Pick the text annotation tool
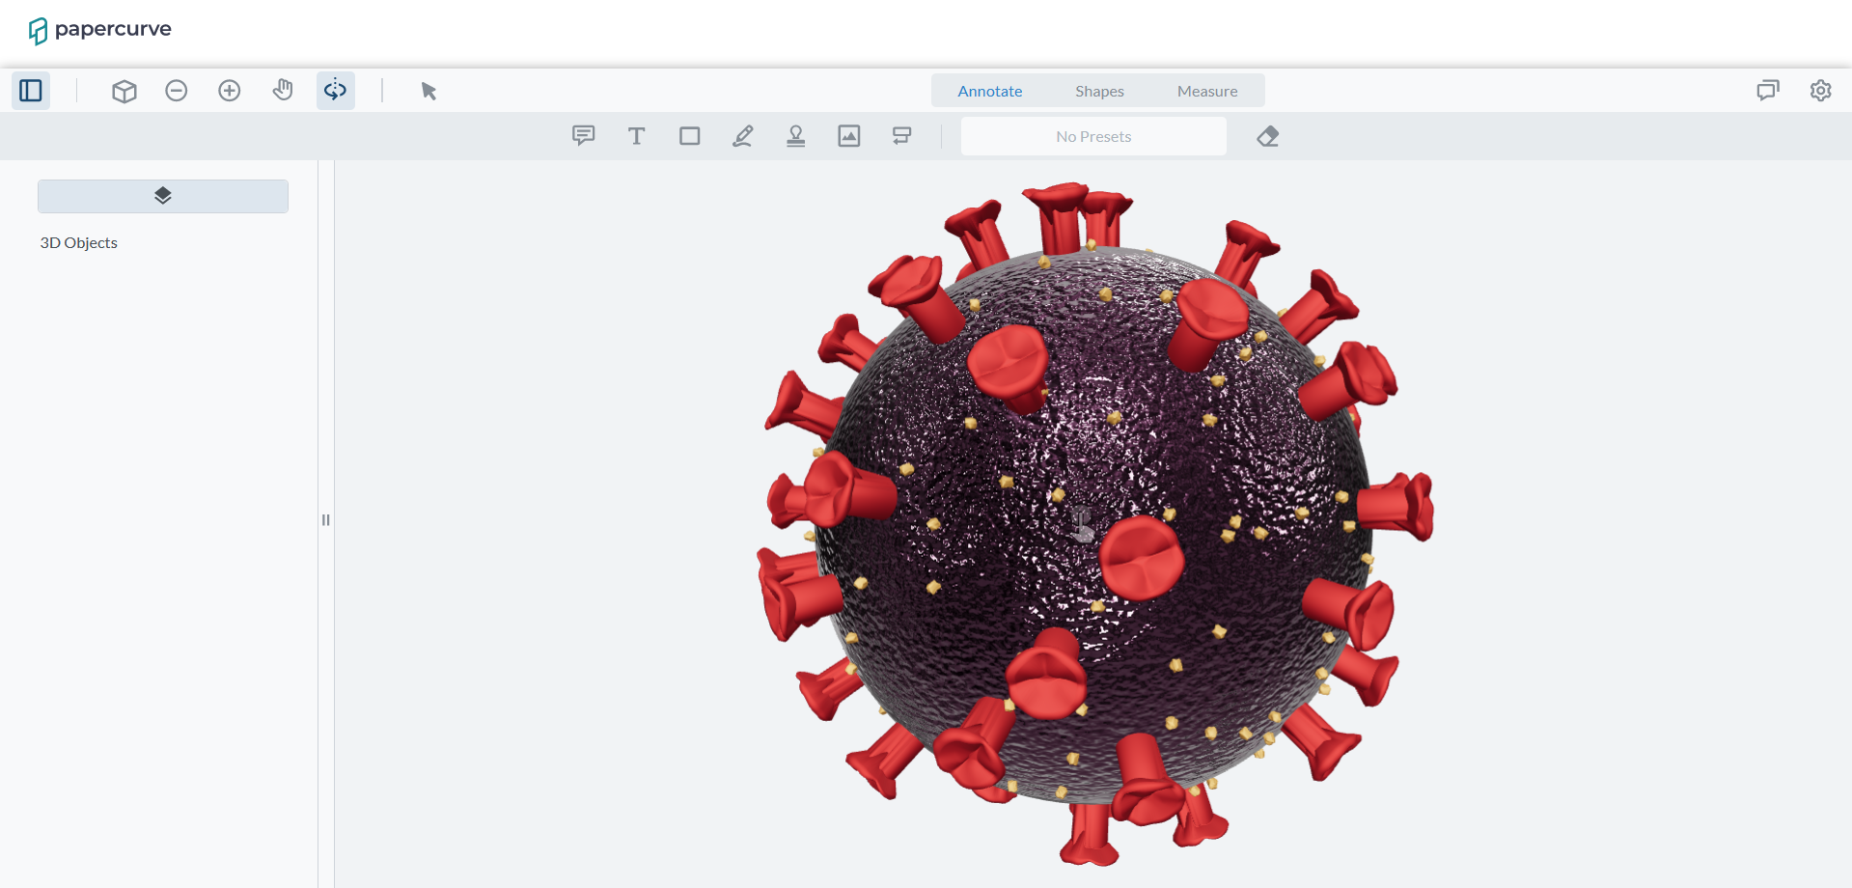Viewport: 1852px width, 888px height. point(636,135)
